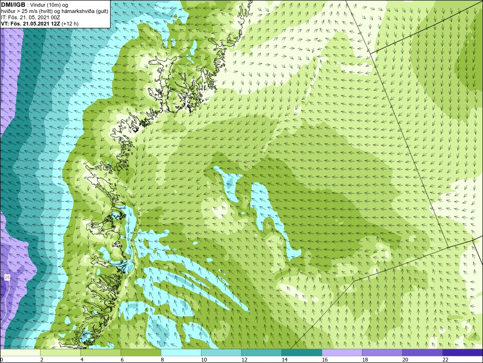This screenshot has height=363, width=483.
Task: Click the scale label '18'
Action: pos(364,360)
